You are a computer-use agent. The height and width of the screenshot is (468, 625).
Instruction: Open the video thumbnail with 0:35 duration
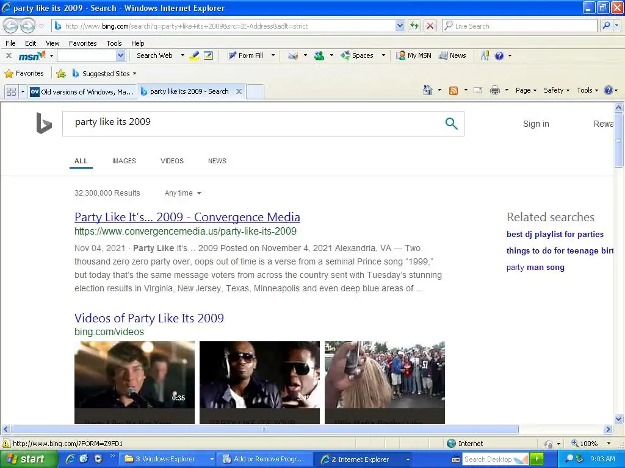click(x=135, y=375)
